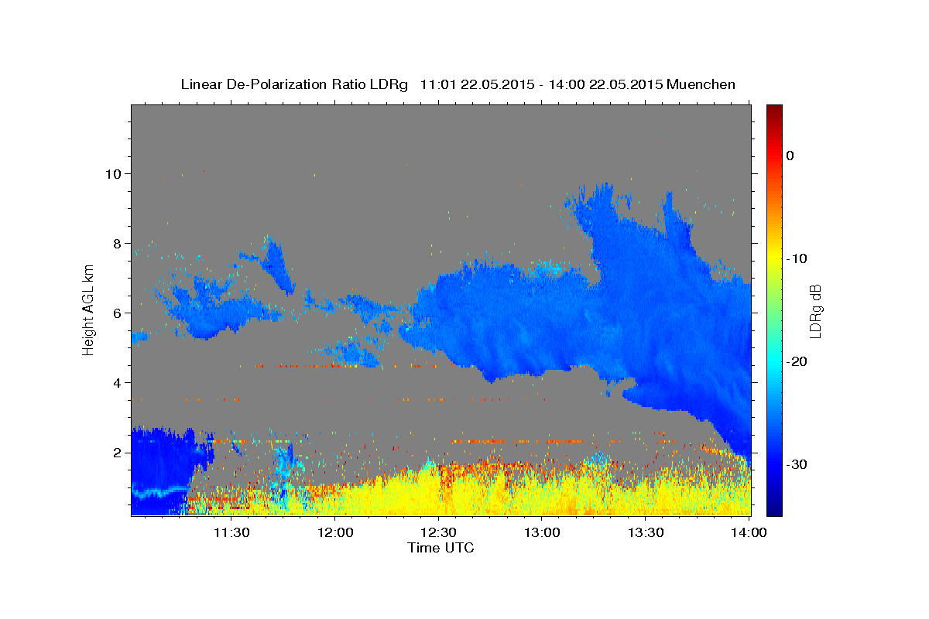Click the 12:30 time tick label

(438, 532)
